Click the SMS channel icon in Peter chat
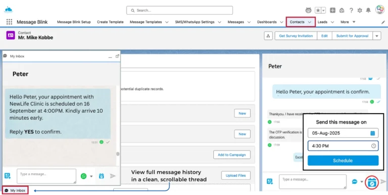This screenshot has height=195, width=388. pyautogui.click(x=355, y=182)
